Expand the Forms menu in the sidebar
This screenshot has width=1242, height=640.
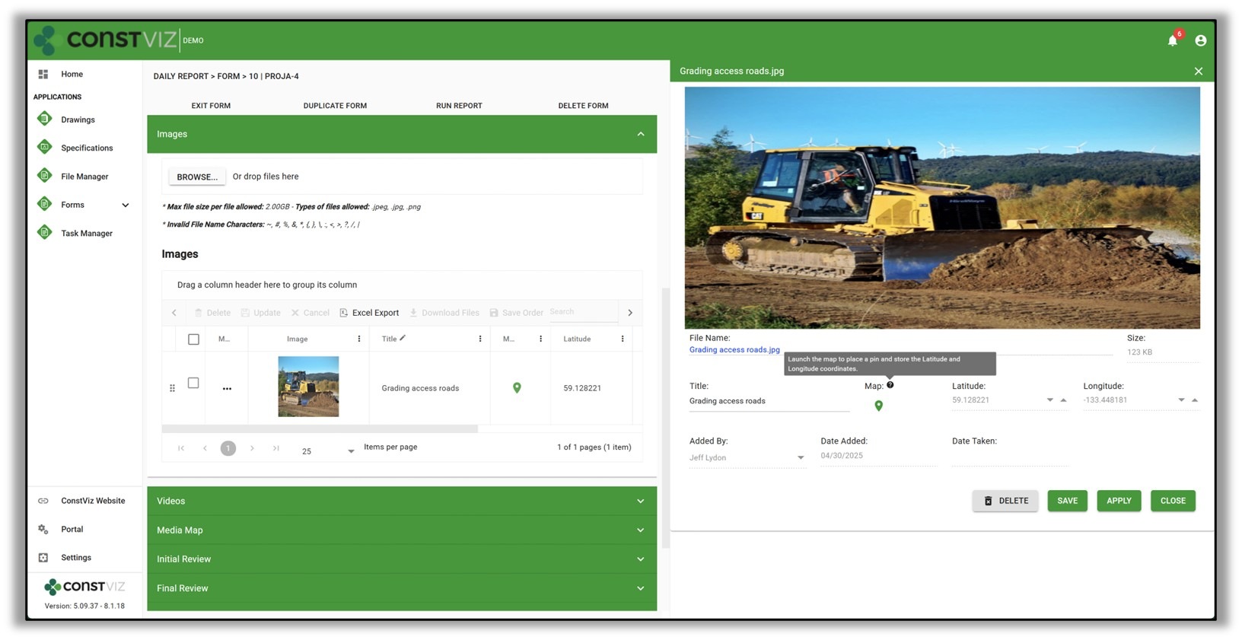(x=125, y=205)
